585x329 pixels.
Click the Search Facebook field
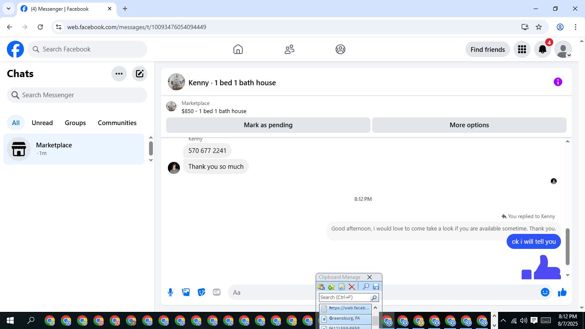coord(87,49)
